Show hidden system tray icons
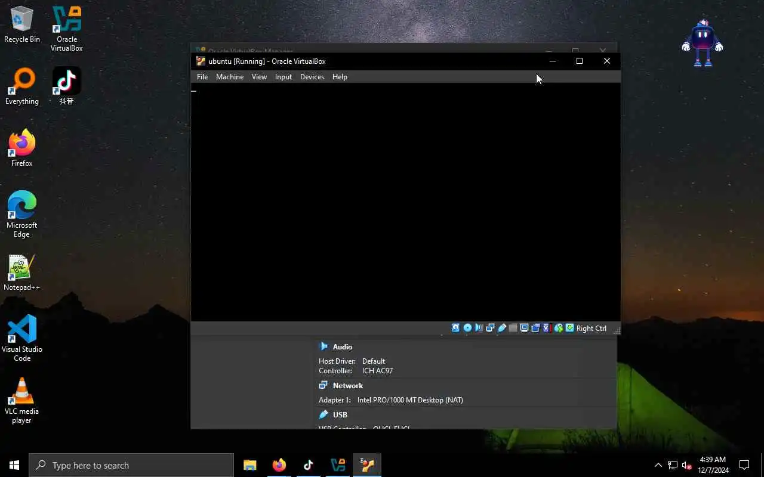 coord(658,465)
